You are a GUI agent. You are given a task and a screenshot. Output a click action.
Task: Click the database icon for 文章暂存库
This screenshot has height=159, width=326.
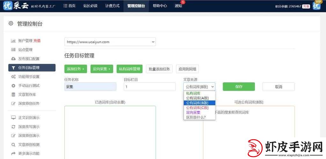13,94
